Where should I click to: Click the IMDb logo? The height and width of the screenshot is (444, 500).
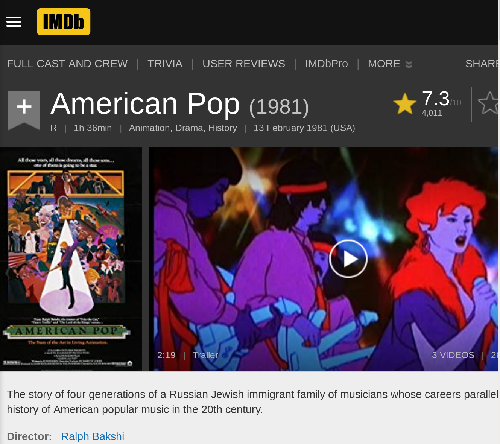[x=64, y=21]
